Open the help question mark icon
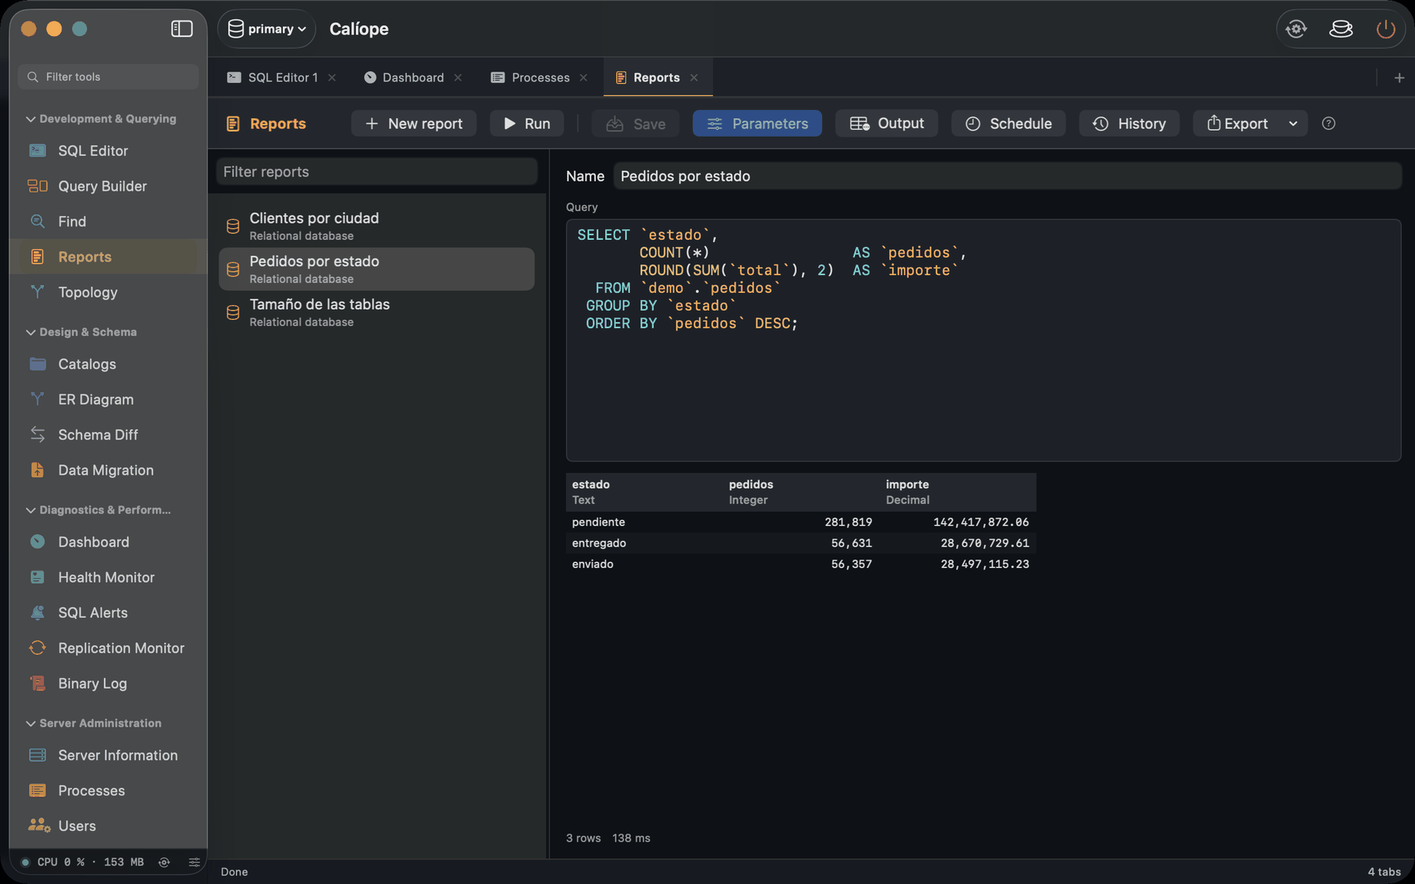The width and height of the screenshot is (1415, 884). coord(1329,124)
